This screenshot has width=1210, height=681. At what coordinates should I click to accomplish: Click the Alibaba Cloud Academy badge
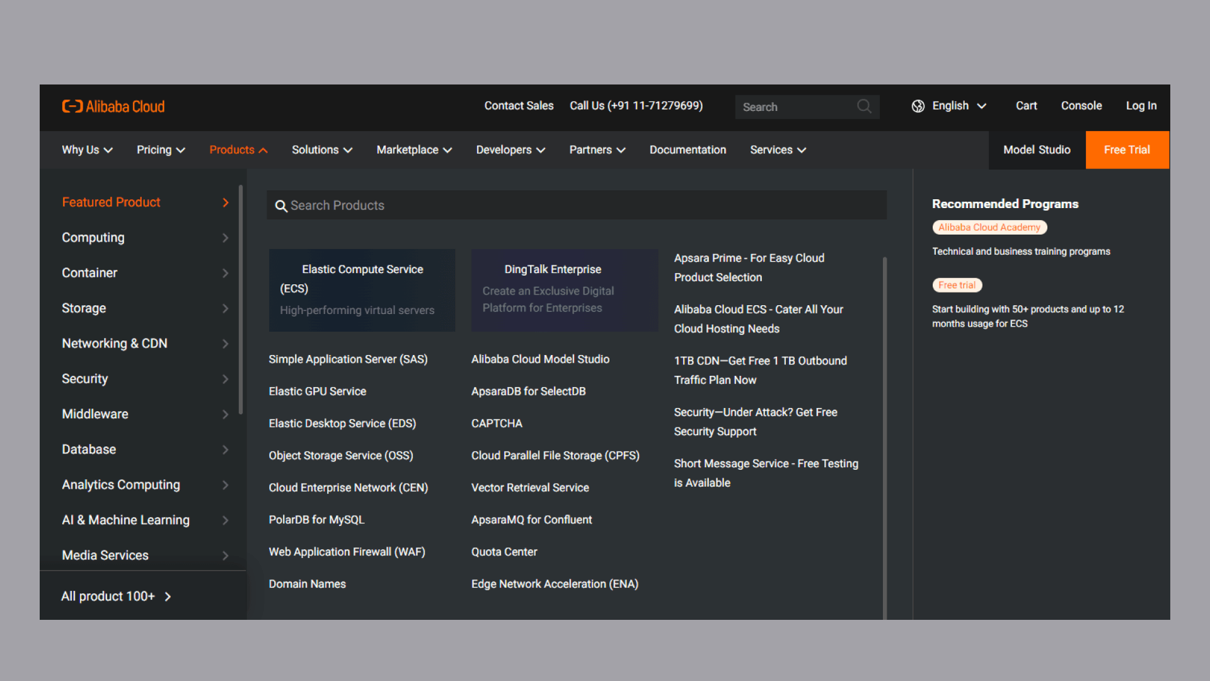click(x=989, y=228)
